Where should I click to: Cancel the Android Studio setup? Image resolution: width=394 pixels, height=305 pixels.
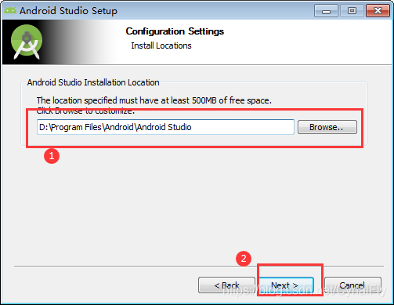tap(352, 285)
